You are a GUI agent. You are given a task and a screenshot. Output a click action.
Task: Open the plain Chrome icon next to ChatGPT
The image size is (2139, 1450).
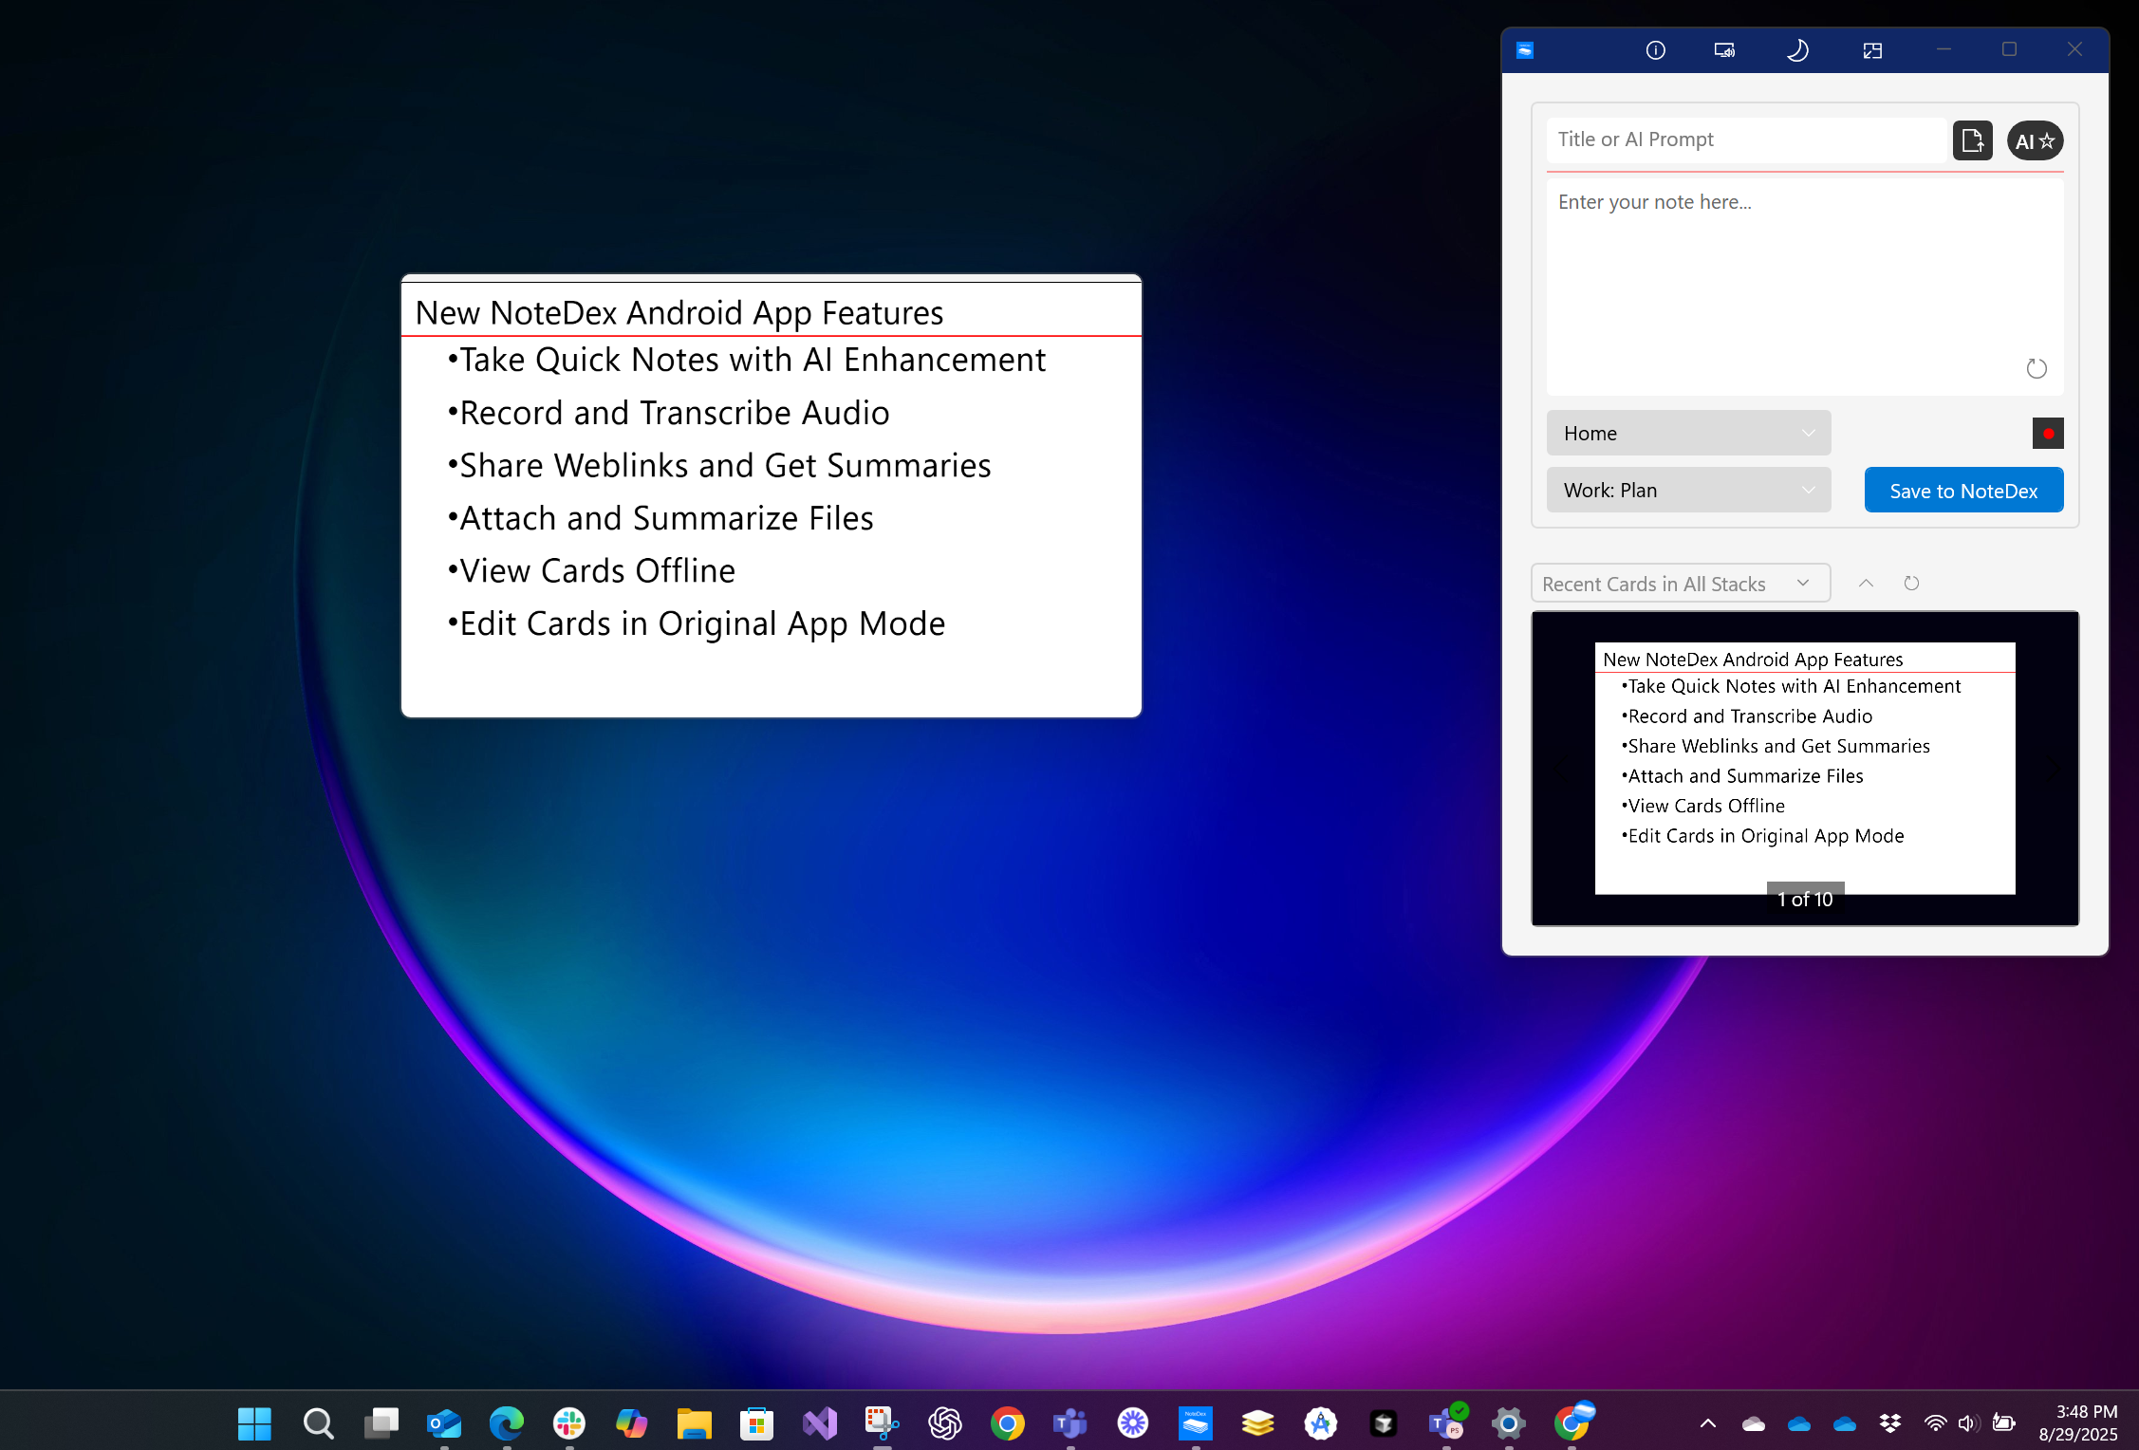point(1008,1422)
